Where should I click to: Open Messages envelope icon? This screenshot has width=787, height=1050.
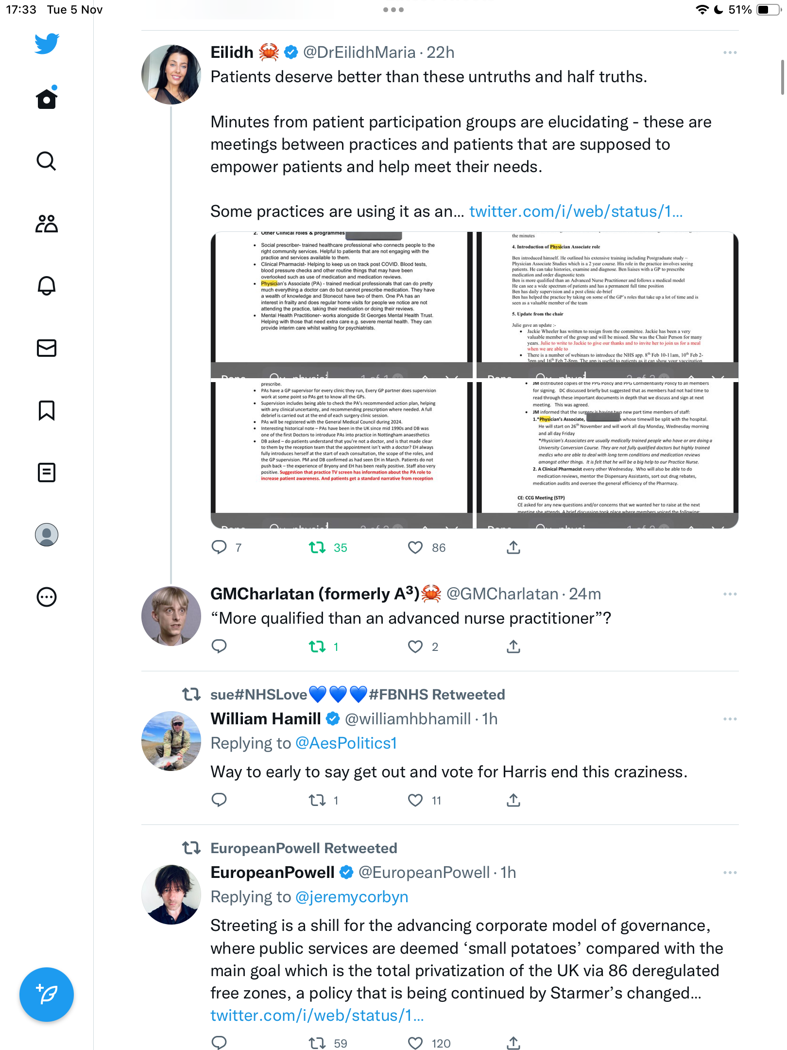47,348
